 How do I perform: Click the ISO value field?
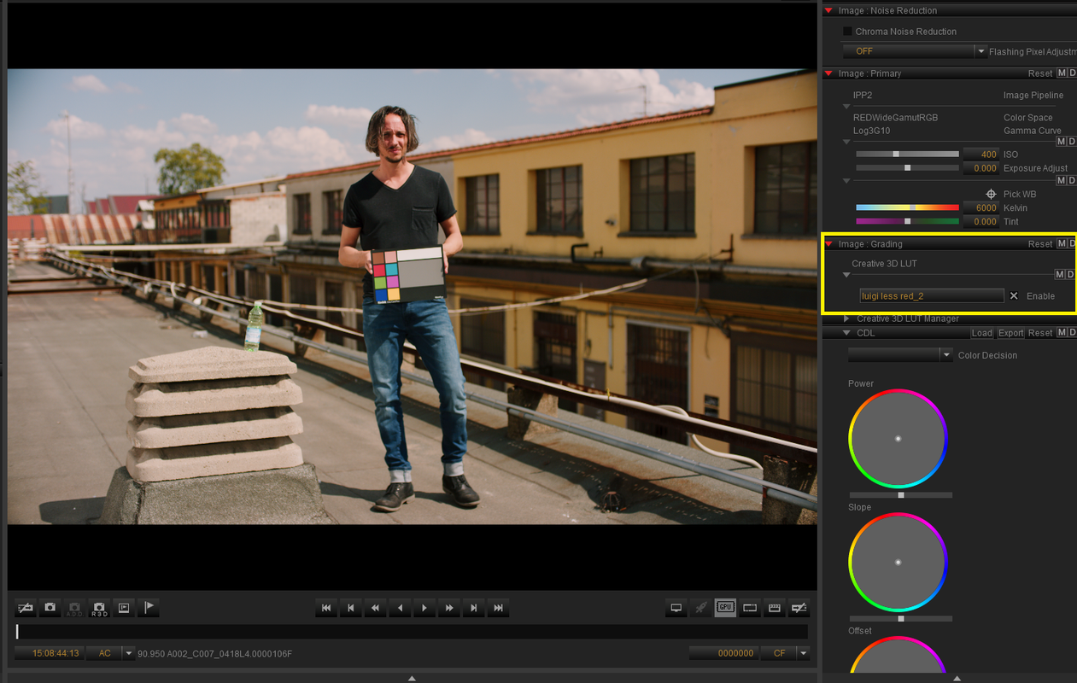pyautogui.click(x=980, y=155)
